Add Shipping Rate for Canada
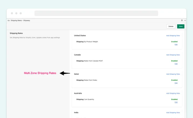Image resolution: width=193 pixels, height=118 pixels. point(173,55)
